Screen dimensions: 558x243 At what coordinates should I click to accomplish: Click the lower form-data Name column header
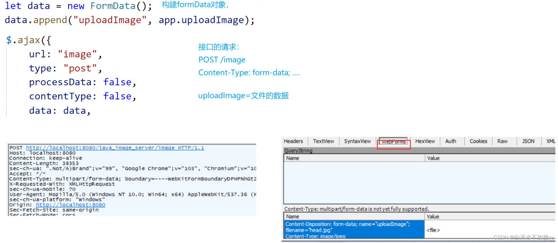354,216
